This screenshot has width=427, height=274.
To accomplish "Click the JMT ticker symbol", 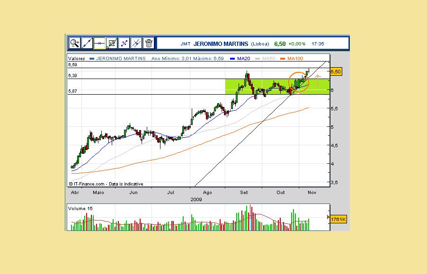I will point(186,44).
